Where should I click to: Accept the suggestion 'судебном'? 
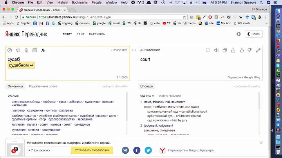coord(21,65)
